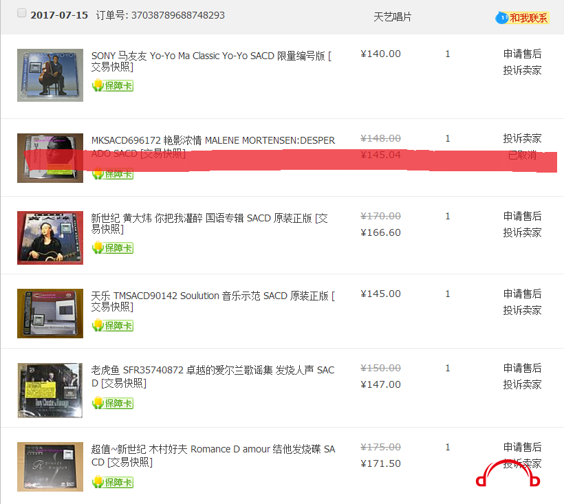The width and height of the screenshot is (564, 504).
Task: Click 投诉卖家 for the Yo-Yo Ma SACD
Action: point(522,70)
